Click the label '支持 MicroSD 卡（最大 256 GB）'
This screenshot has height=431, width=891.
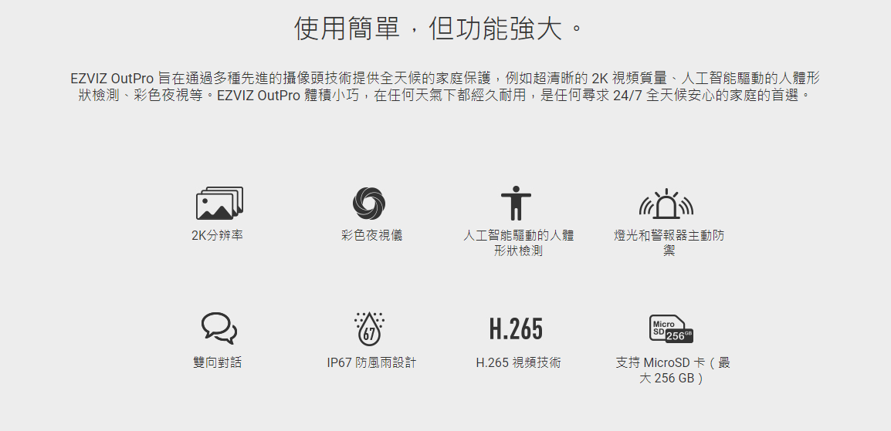click(x=672, y=370)
